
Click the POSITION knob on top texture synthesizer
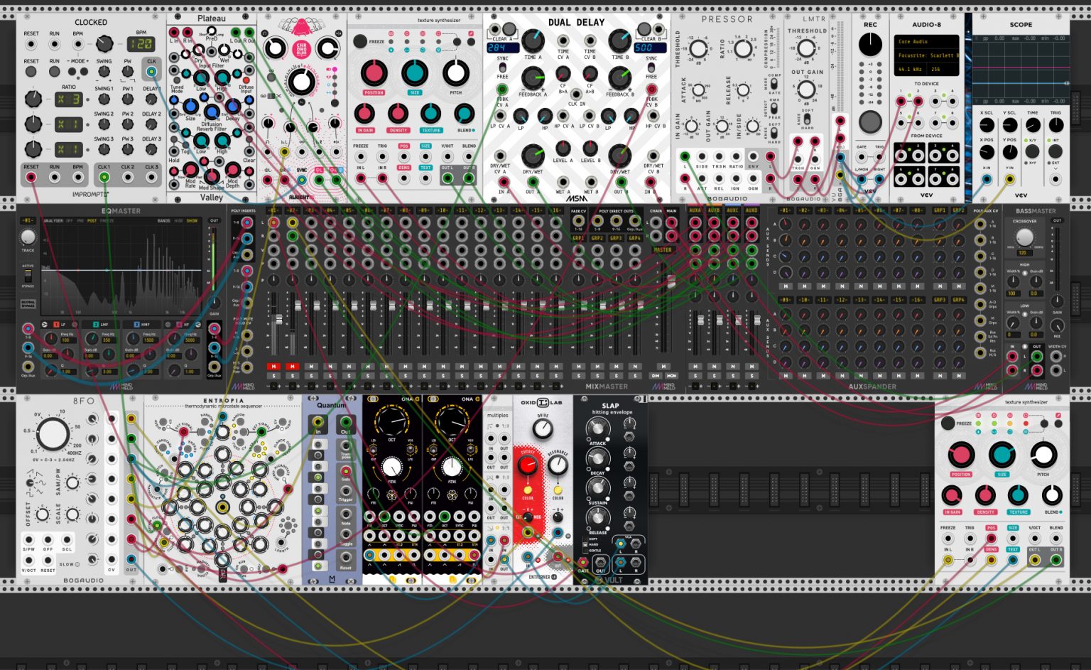click(374, 73)
